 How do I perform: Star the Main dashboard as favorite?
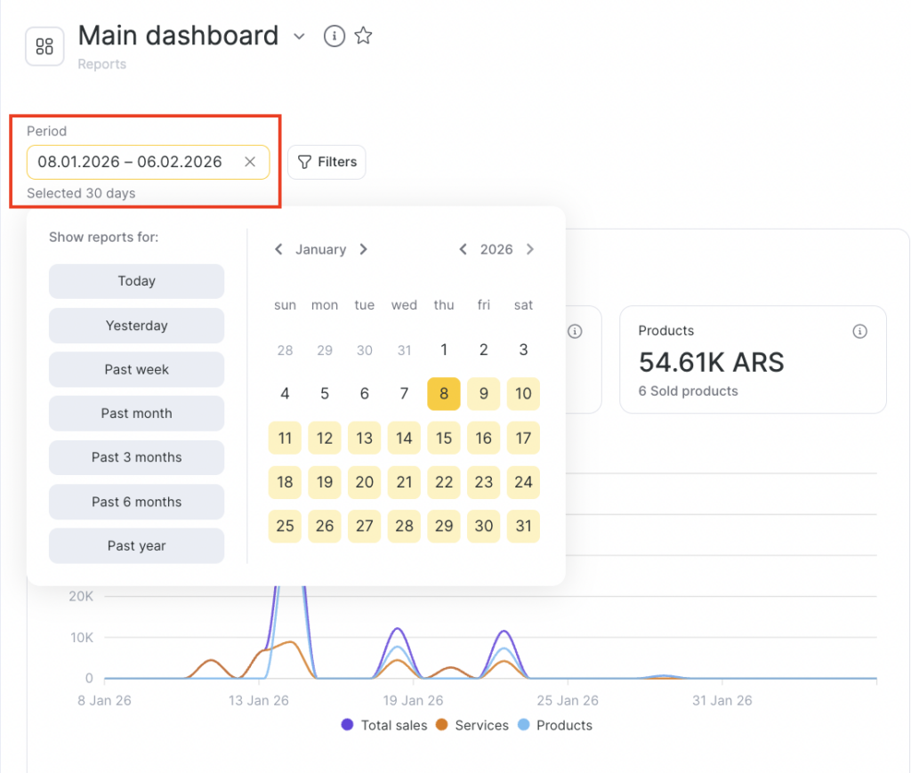pyautogui.click(x=363, y=36)
